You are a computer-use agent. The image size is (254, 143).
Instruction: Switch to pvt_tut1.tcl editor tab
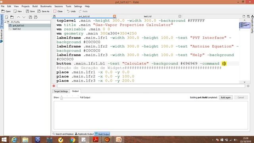[84, 16]
